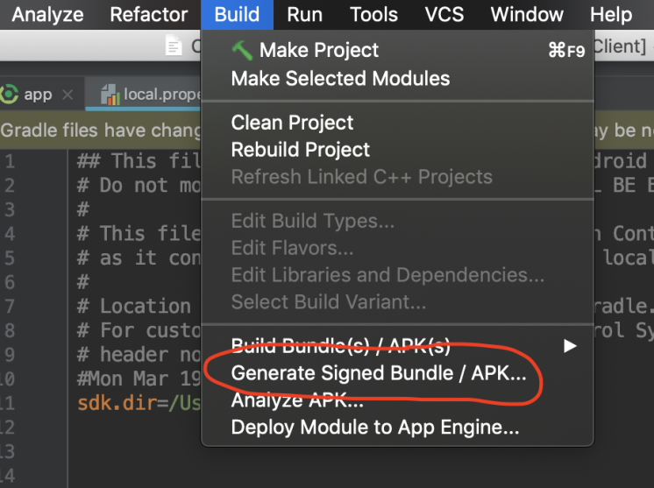Viewport: 654px width, 488px height.
Task: Click the app tab's module icon
Action: pyautogui.click(x=11, y=95)
